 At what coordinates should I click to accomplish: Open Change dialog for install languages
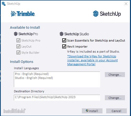pyautogui.click(x=115, y=75)
